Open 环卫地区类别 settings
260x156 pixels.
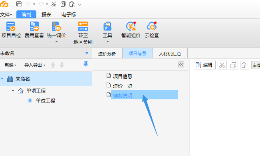pos(83,33)
